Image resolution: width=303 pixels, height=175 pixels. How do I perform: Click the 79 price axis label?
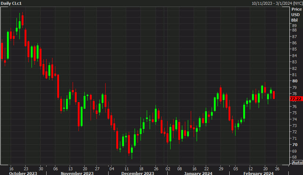[294, 87]
